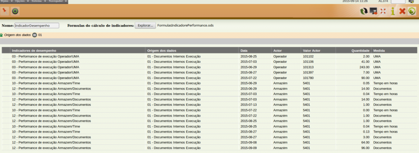Click date 2015-08-25 in the Operador row

(248, 56)
